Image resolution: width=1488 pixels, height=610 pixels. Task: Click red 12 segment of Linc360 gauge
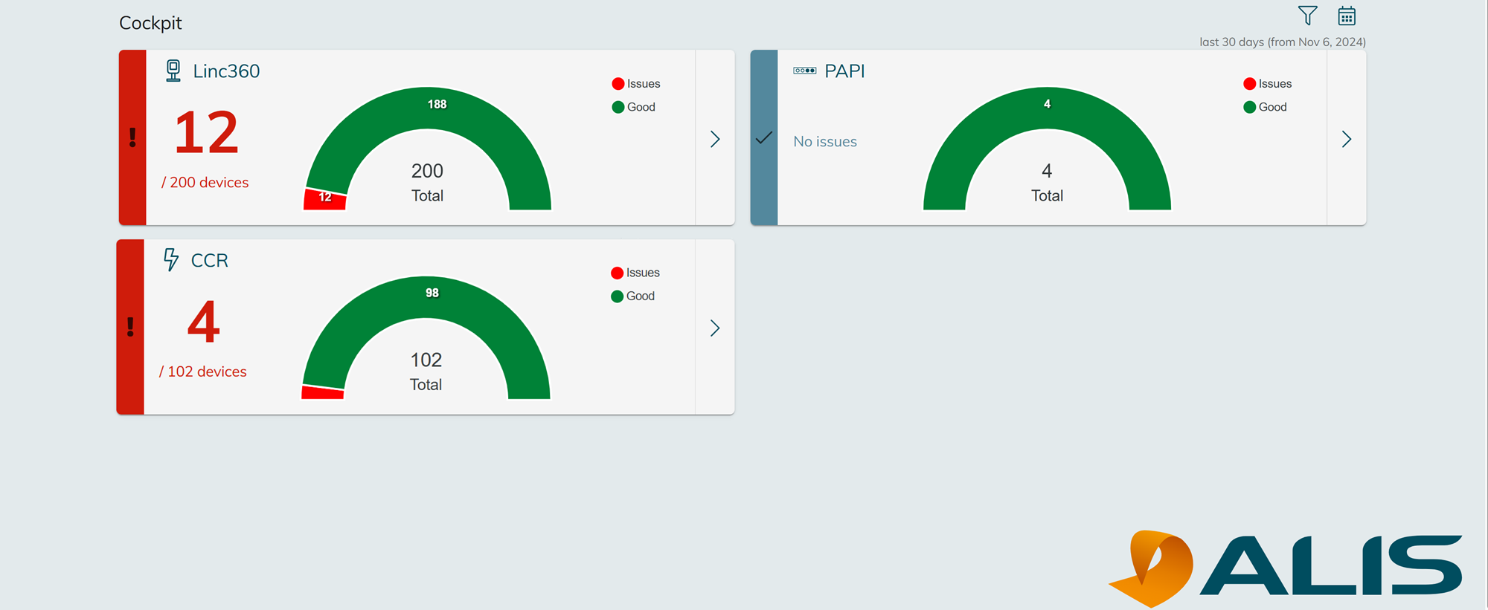click(325, 199)
